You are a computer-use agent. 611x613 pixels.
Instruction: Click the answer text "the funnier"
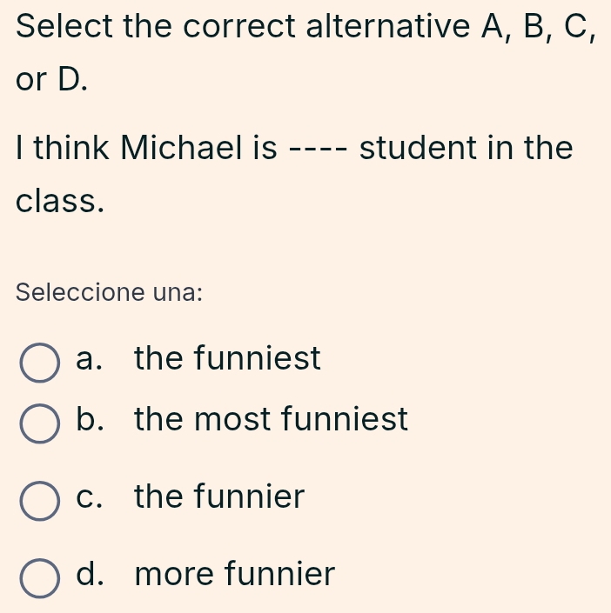[x=220, y=497]
